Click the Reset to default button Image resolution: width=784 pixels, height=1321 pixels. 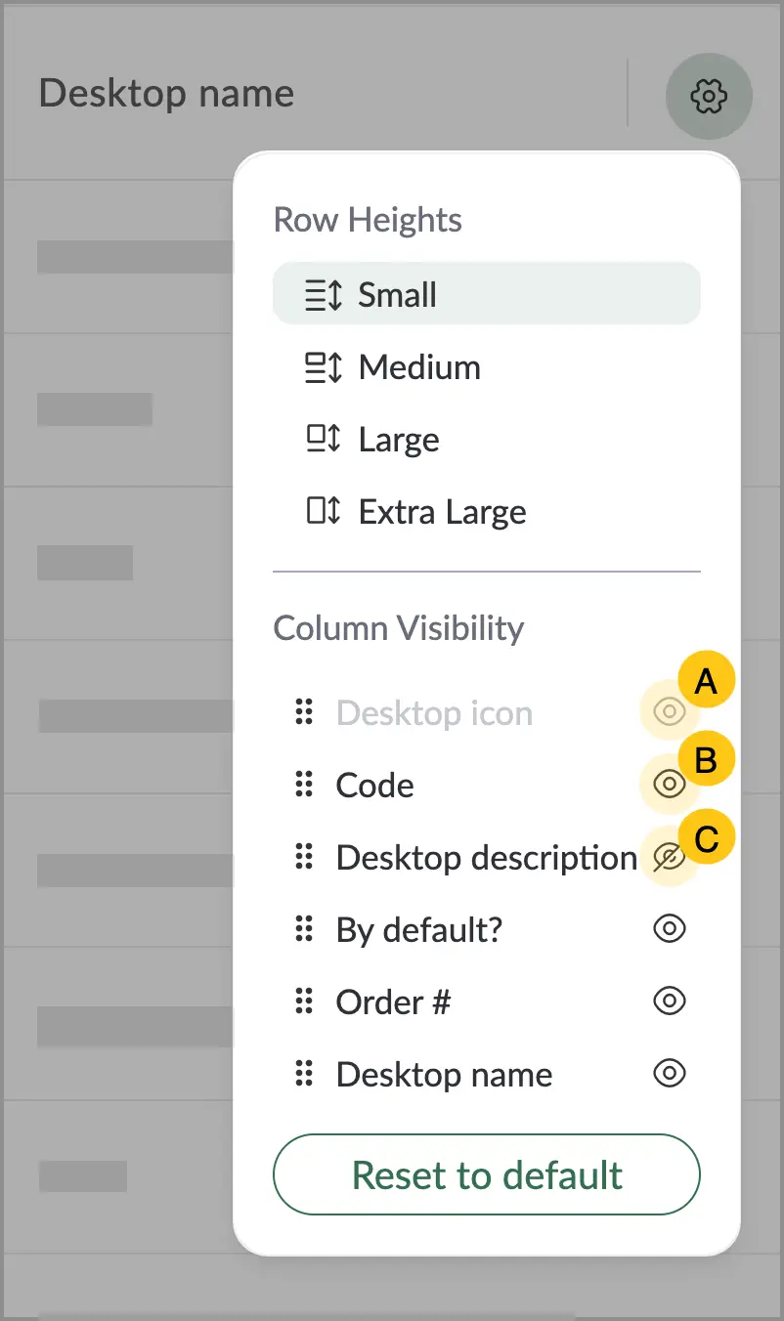point(487,1174)
